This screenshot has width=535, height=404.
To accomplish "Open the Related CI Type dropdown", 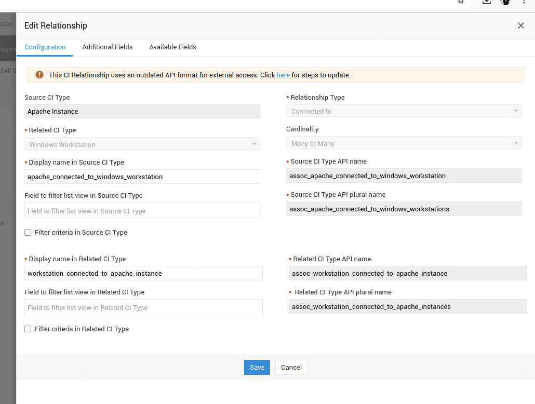I will pyautogui.click(x=142, y=144).
